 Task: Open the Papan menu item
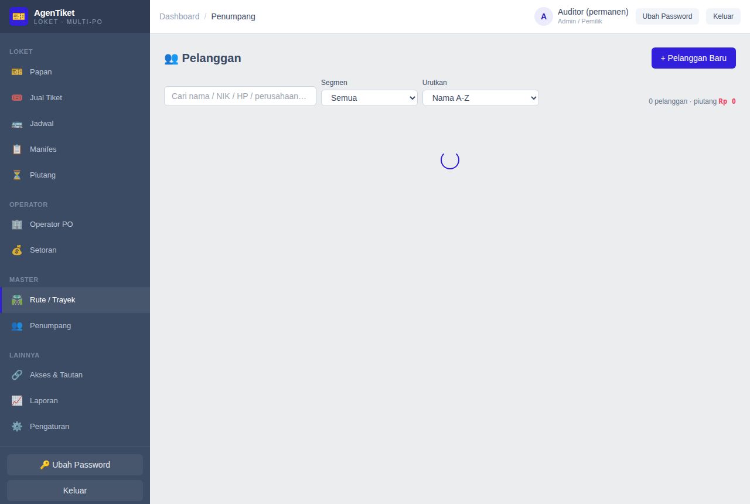click(x=75, y=71)
